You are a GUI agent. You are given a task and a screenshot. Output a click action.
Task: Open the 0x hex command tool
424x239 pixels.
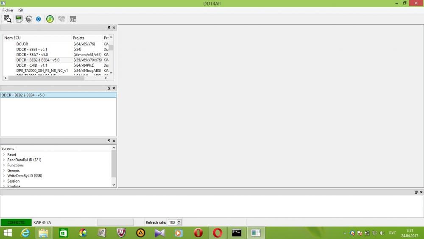(73, 19)
